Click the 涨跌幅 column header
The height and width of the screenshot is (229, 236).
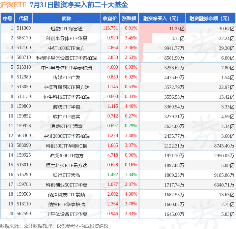129,18
